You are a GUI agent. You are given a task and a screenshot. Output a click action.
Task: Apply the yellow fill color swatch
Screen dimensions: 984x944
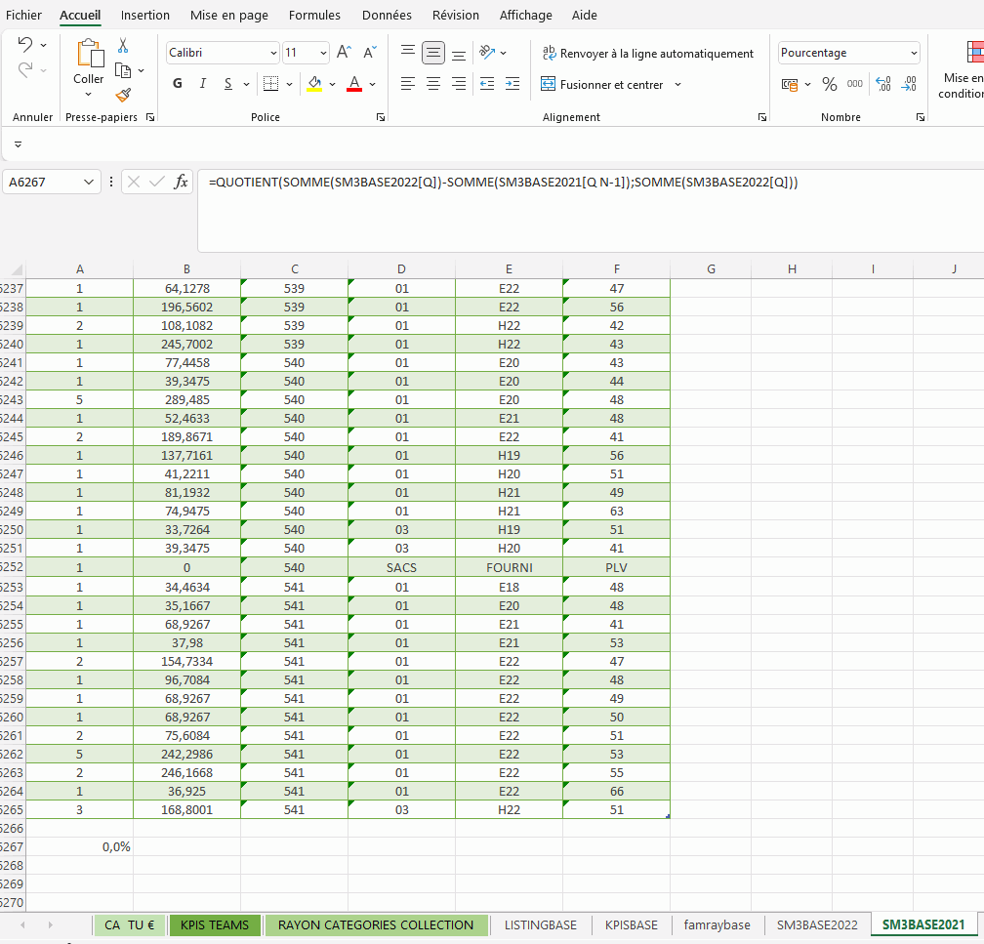click(314, 84)
